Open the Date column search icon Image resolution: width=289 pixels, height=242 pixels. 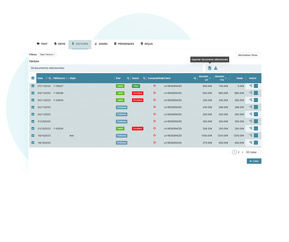[50, 78]
